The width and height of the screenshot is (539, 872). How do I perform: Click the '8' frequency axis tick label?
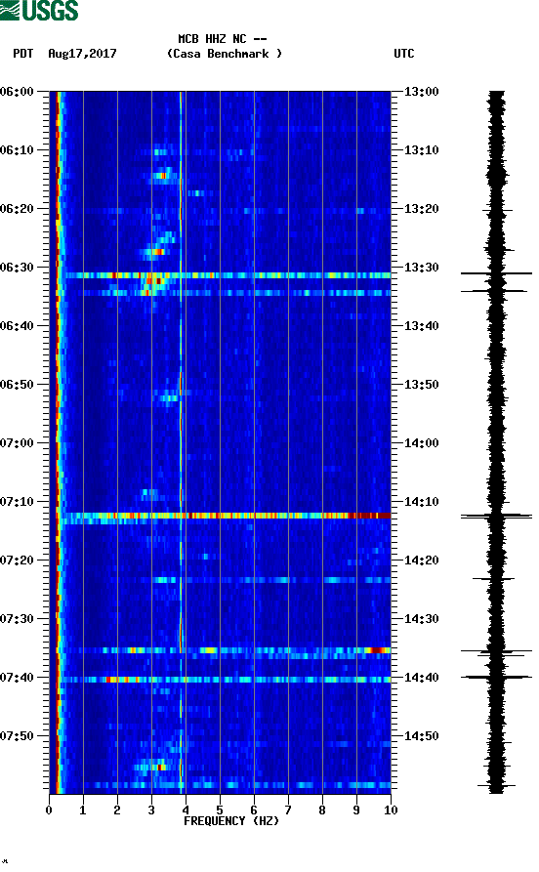coord(322,810)
